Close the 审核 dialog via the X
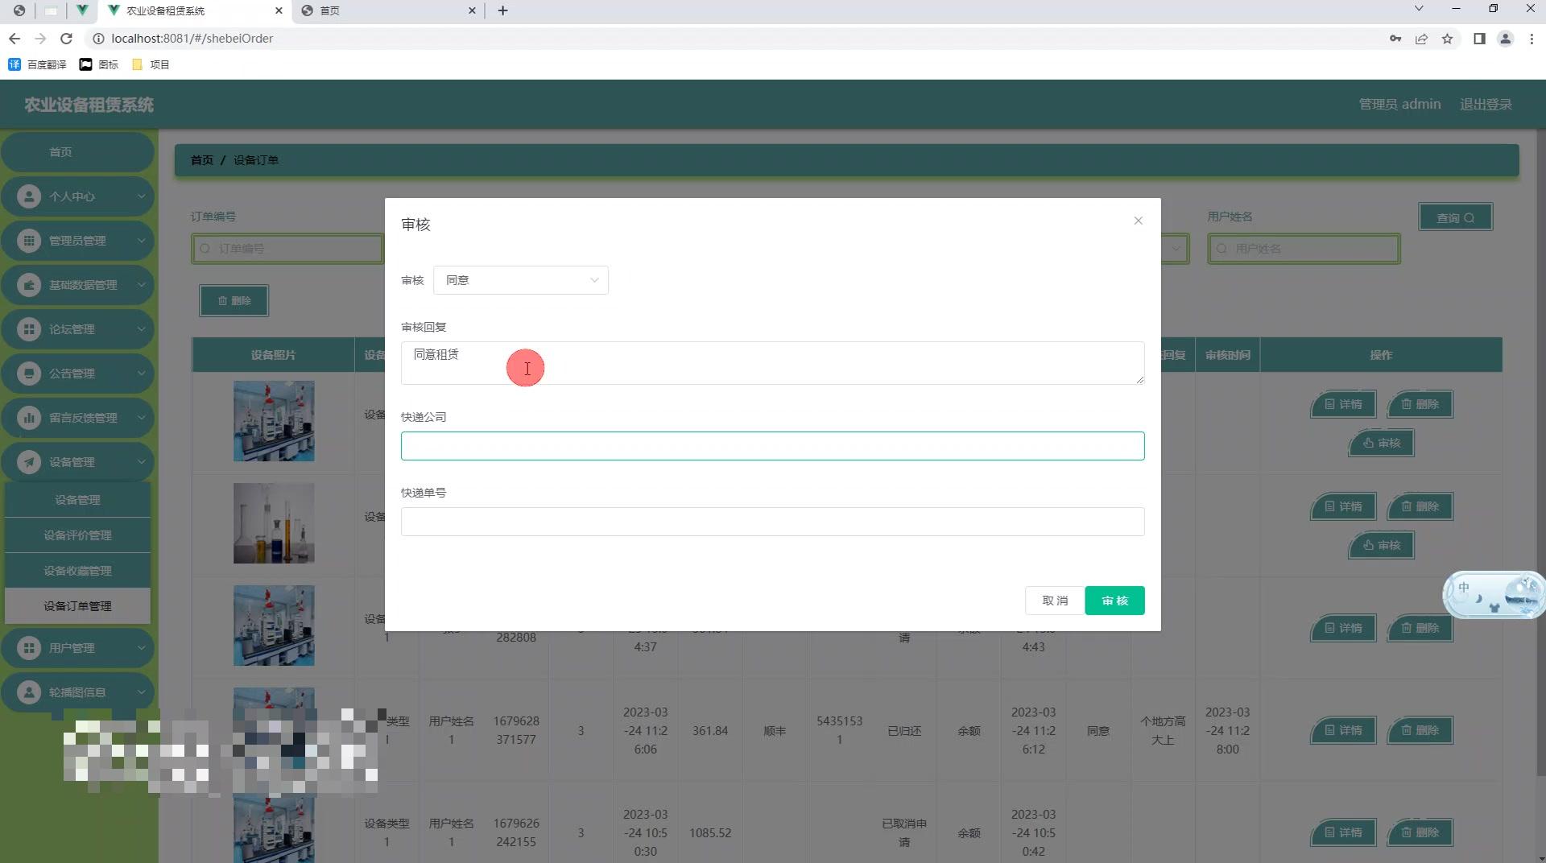1546x863 pixels. tap(1138, 220)
